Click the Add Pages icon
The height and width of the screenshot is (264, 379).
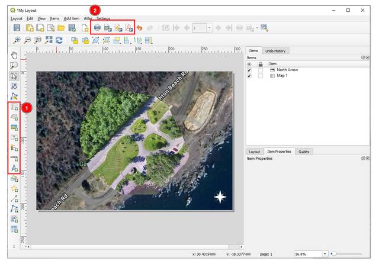click(85, 28)
